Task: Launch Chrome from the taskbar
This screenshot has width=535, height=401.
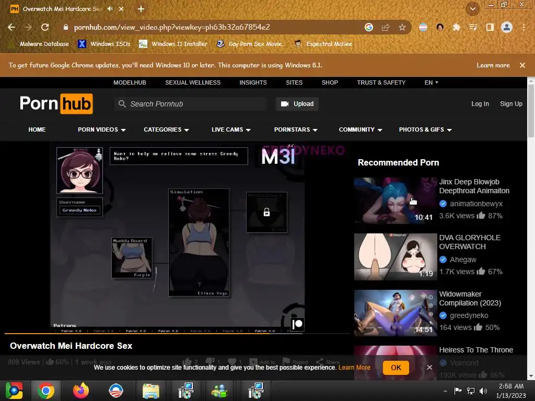Action: tap(46, 391)
